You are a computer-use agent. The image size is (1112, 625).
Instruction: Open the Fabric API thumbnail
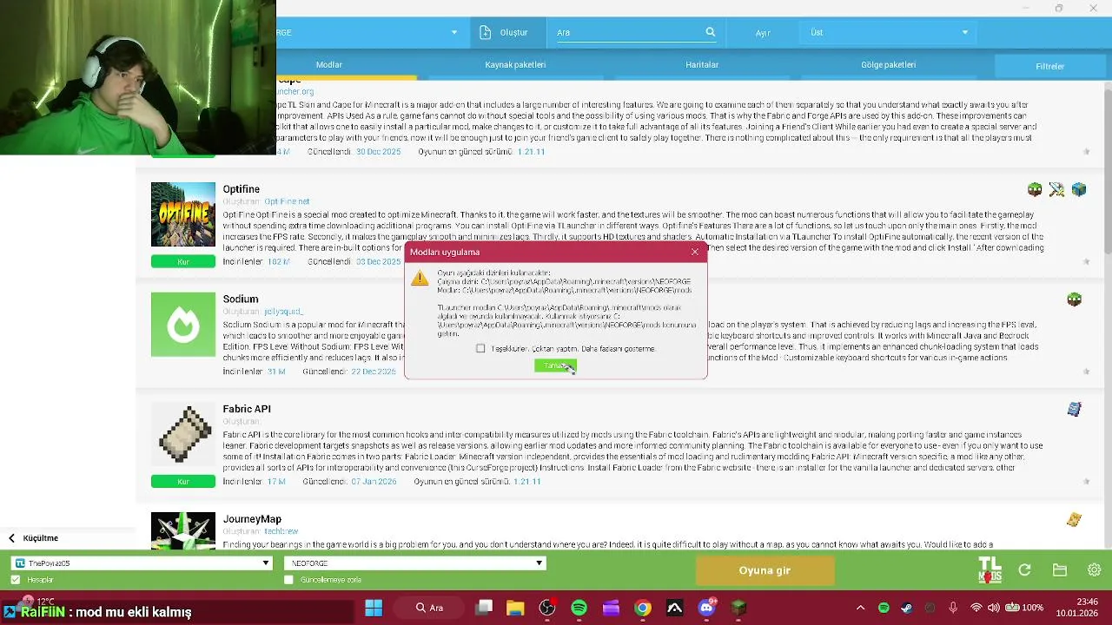pyautogui.click(x=183, y=435)
